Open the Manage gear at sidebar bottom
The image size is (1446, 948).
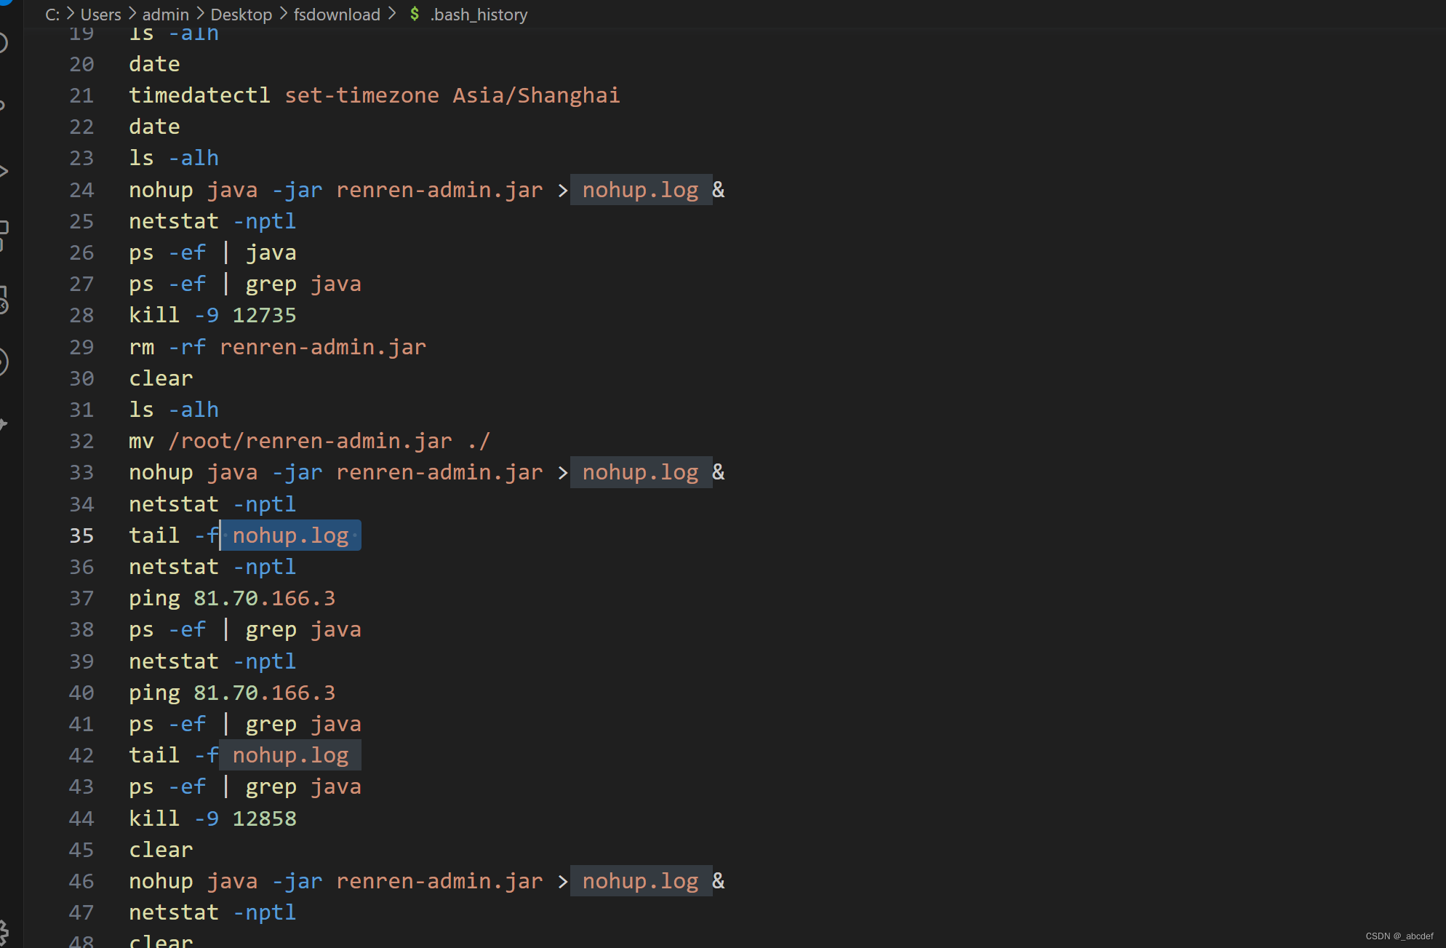click(x=3, y=931)
